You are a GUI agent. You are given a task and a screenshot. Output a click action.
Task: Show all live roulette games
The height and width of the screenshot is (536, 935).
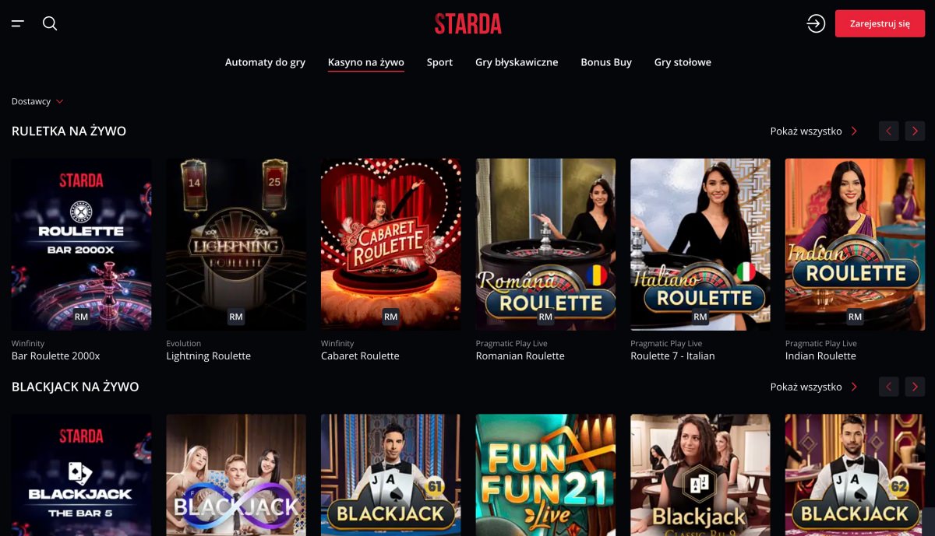[x=814, y=131]
